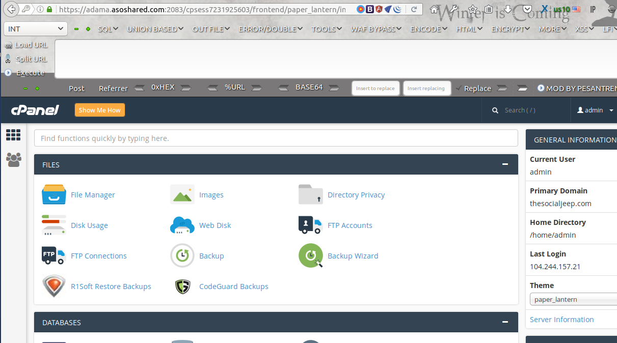Image resolution: width=617 pixels, height=343 pixels.
Task: Expand the ERROR/DOUBLE dropdown
Action: 271,29
